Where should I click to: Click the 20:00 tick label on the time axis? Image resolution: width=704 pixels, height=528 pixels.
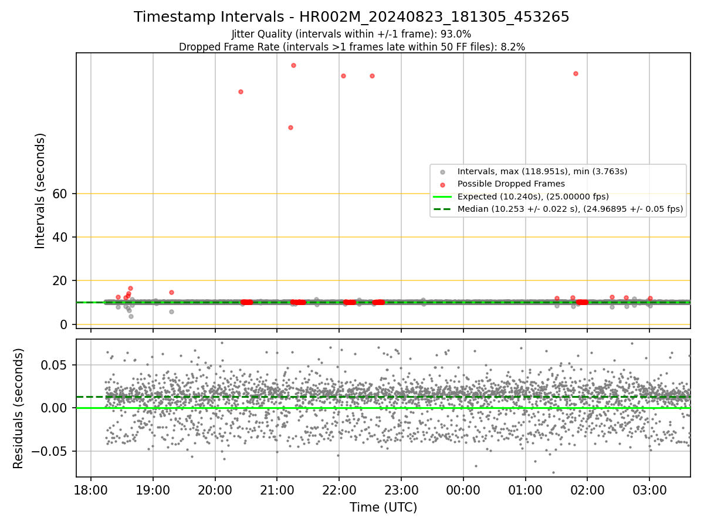click(x=215, y=491)
